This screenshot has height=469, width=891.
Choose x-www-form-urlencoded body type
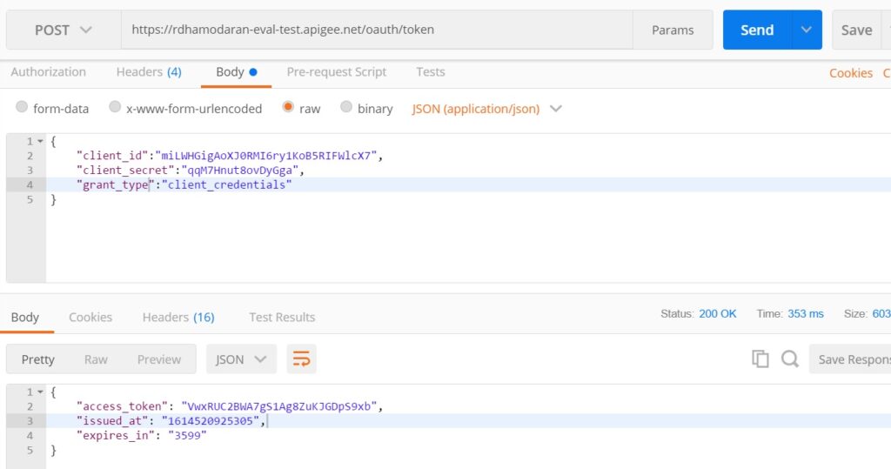click(x=115, y=108)
